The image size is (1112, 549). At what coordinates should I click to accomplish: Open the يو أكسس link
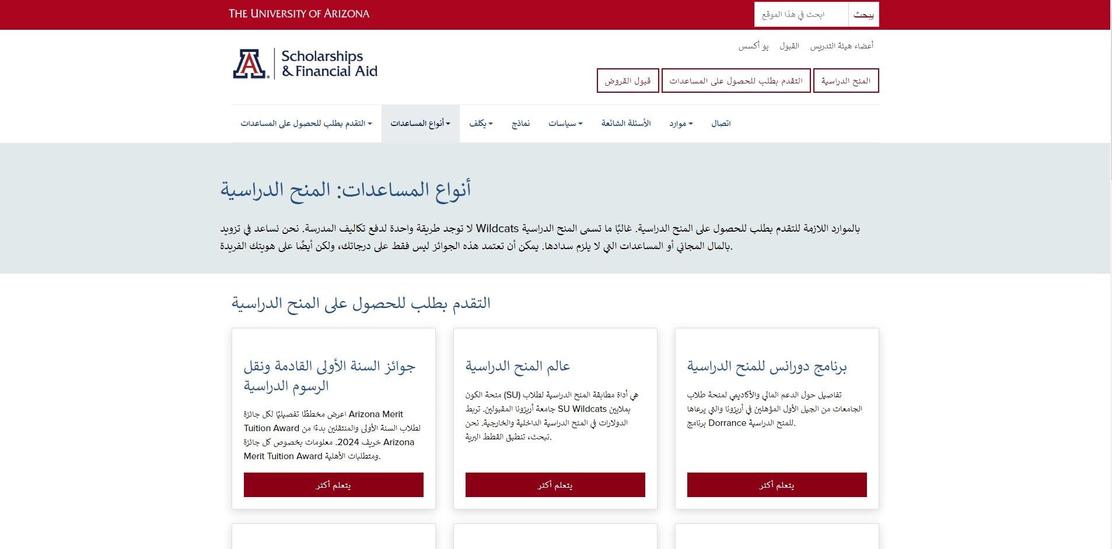click(x=754, y=46)
